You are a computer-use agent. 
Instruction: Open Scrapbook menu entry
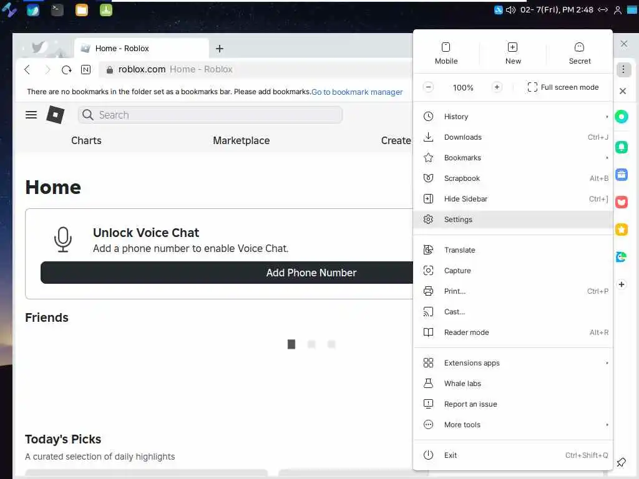[513, 178]
